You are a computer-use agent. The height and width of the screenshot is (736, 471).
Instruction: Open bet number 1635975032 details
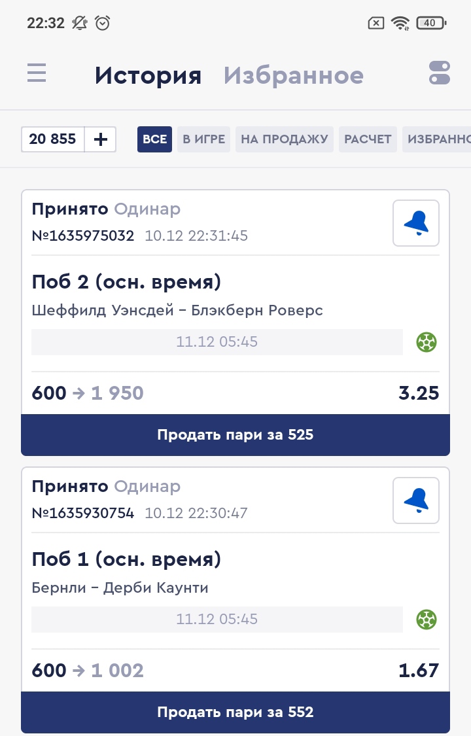83,236
